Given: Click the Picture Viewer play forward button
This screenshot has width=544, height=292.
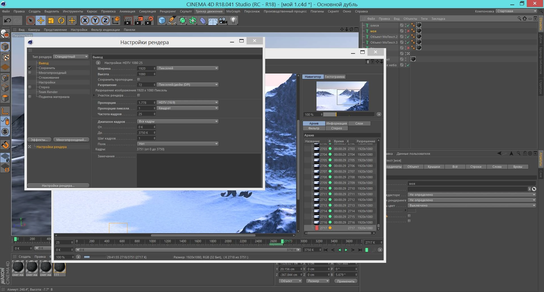Looking at the screenshot, I should pos(346,250).
